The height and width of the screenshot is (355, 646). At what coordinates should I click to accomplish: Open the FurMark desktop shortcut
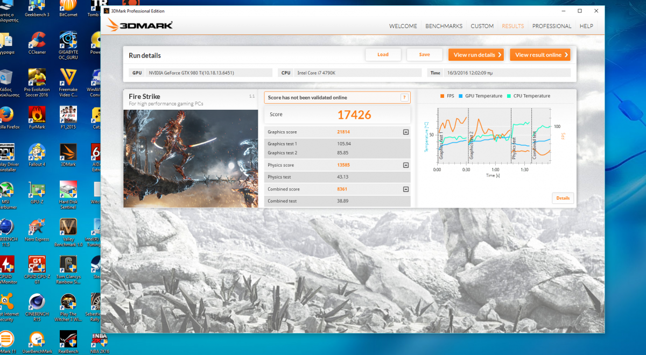37,117
